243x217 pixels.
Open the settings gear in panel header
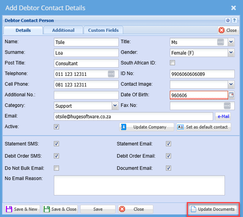(x=228, y=20)
